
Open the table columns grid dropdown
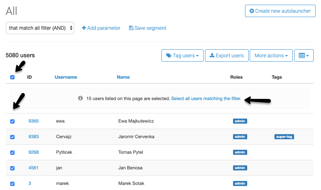[304, 55]
